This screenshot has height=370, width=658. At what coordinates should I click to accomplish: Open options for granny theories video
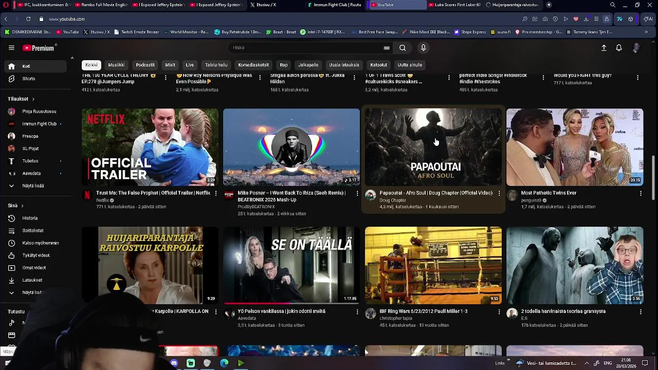(x=641, y=311)
